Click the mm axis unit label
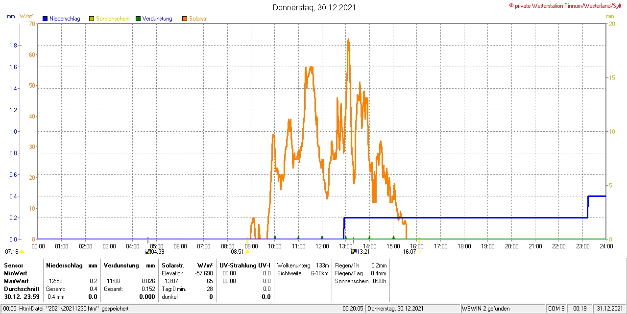 pos(10,16)
